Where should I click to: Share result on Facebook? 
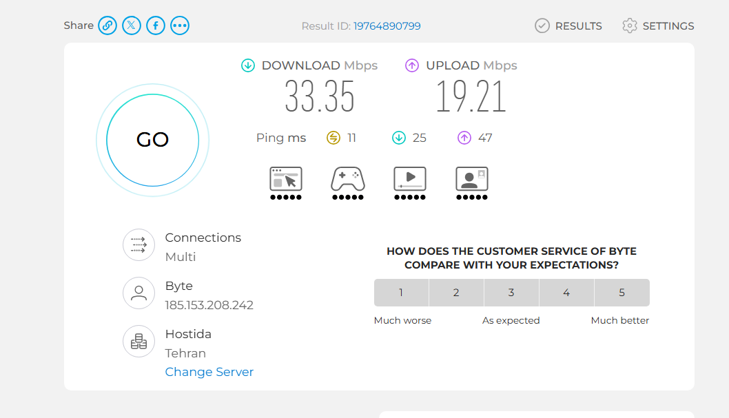point(156,25)
